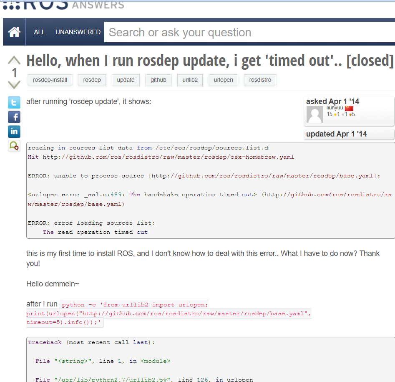
Task: Open the ROS Answers logo
Action: [63, 5]
